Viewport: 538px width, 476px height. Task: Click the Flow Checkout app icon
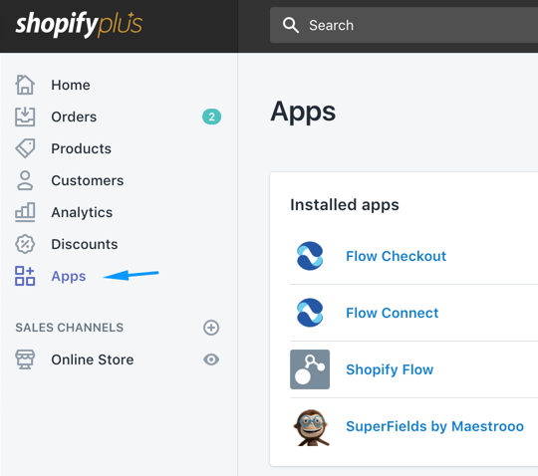[310, 256]
